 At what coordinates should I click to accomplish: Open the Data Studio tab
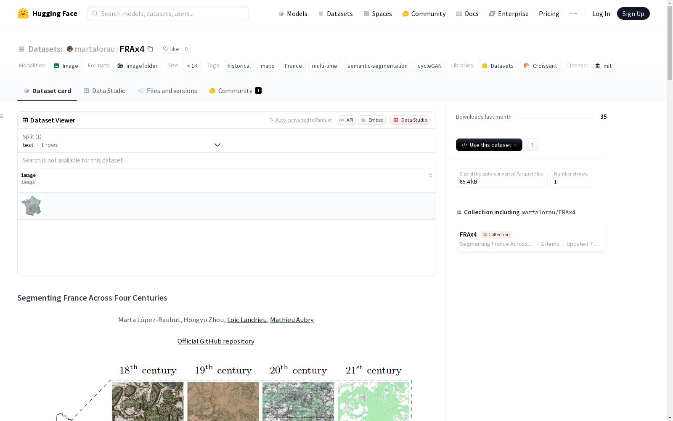[x=104, y=91]
